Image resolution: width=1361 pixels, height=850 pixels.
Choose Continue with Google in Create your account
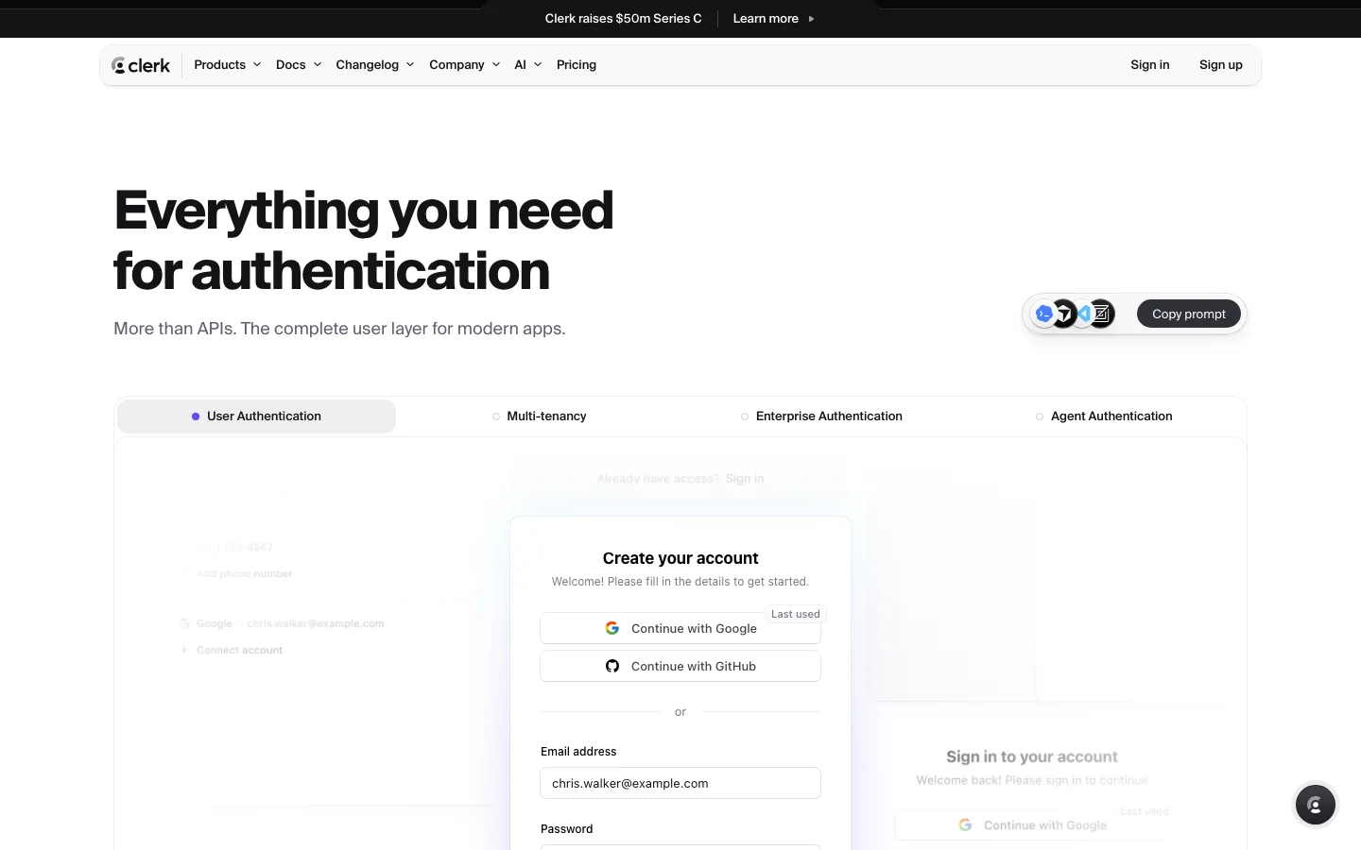(680, 628)
